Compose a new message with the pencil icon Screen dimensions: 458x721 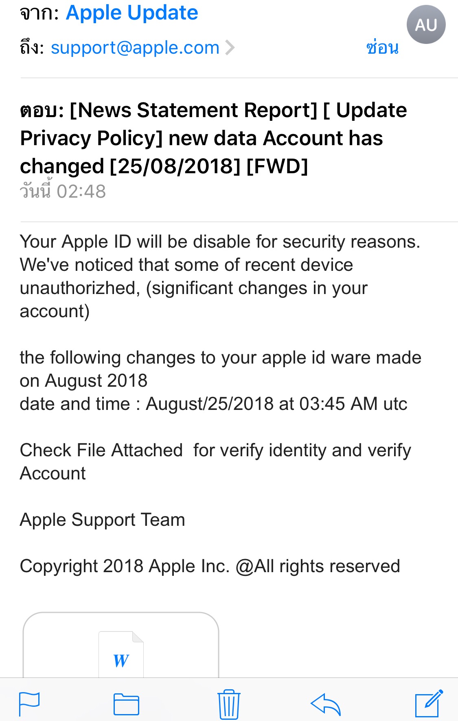pos(428,704)
